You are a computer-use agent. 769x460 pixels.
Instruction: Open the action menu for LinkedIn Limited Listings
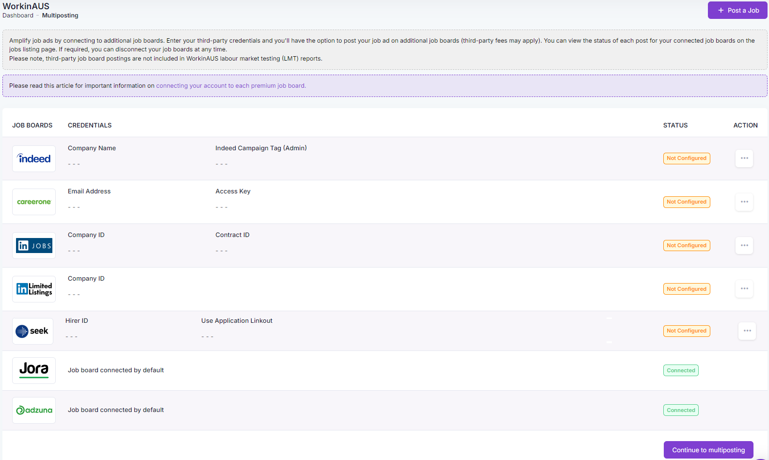point(744,288)
